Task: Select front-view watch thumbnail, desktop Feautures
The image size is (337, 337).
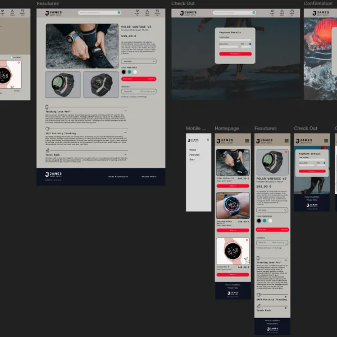Action: [63, 85]
